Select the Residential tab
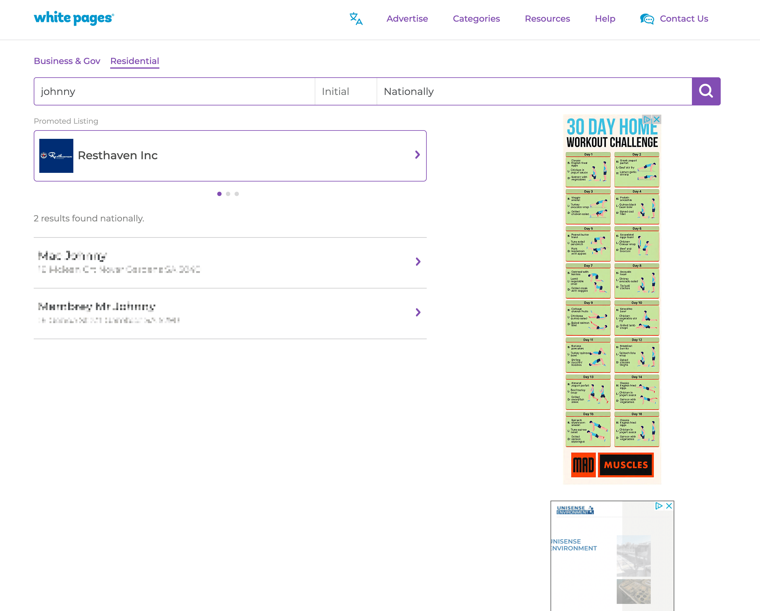760x611 pixels. pos(135,61)
